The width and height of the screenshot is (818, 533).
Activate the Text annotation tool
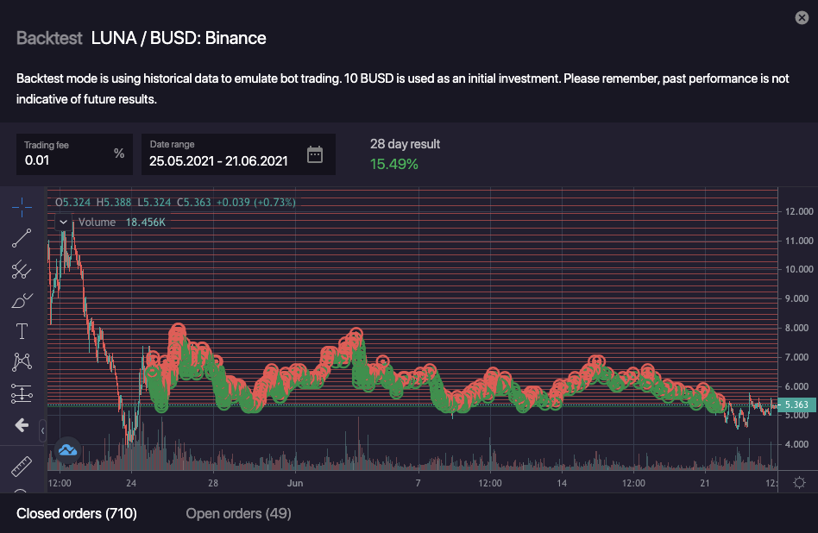click(22, 331)
